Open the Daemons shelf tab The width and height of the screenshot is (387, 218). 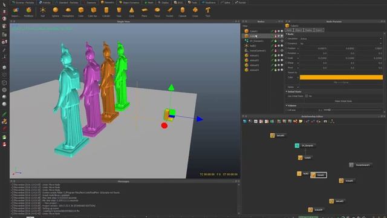click(x=89, y=2)
